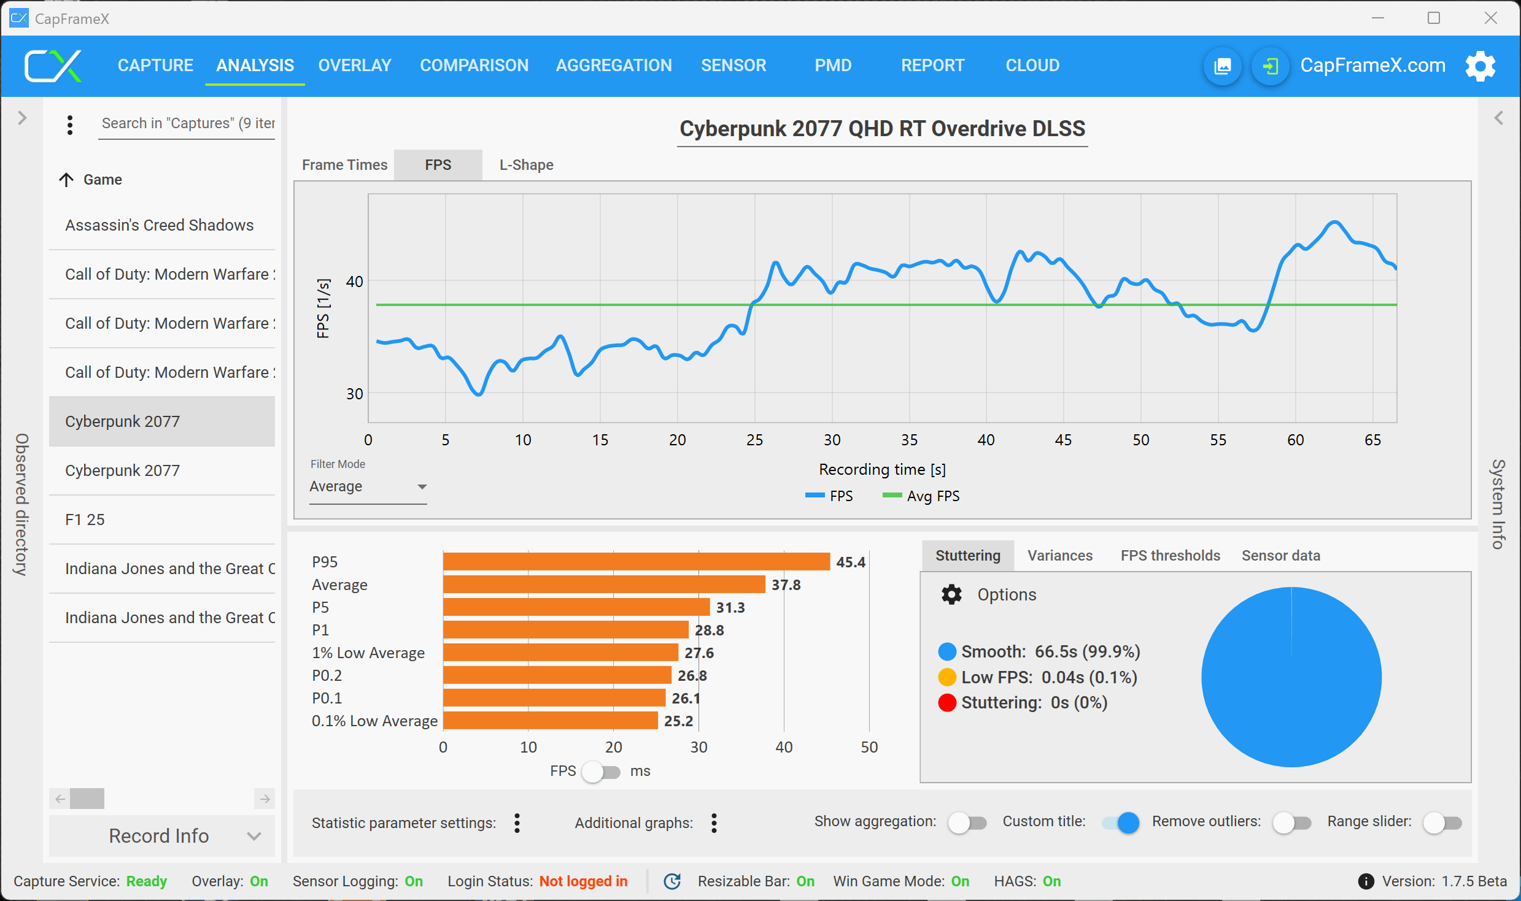This screenshot has height=901, width=1521.
Task: Open the Filter Mode Average dropdown
Action: tap(368, 486)
